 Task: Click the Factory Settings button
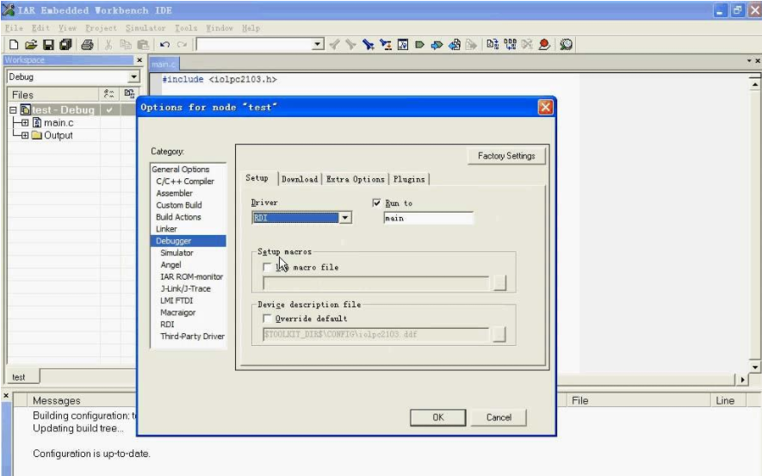pyautogui.click(x=506, y=156)
